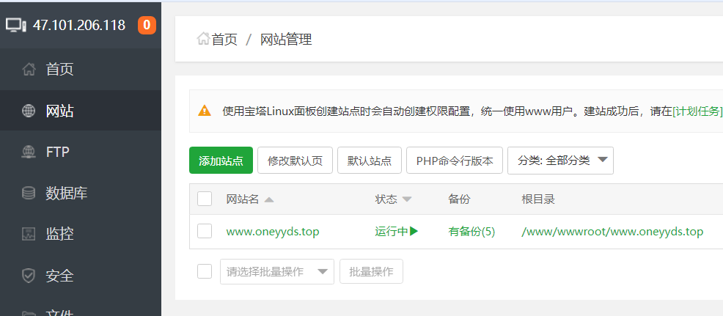The width and height of the screenshot is (723, 316).
Task: Click the home icon in the sidebar
Action: tap(29, 70)
